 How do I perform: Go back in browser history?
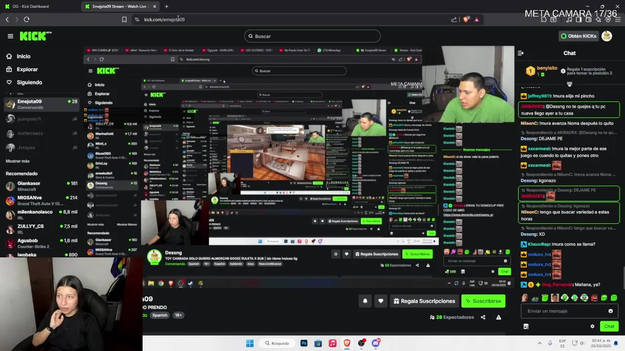pos(7,19)
